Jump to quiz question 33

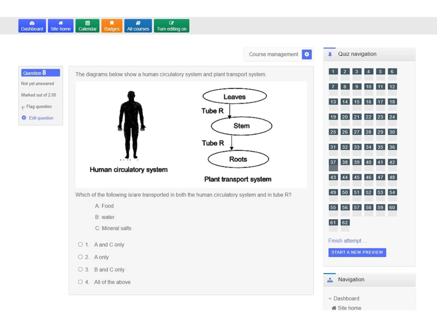357,149
